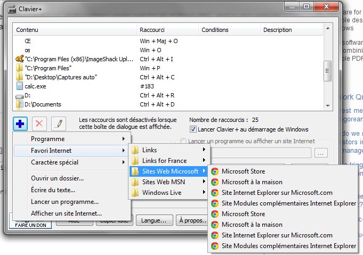The height and width of the screenshot is (255, 363).
Task: Click the Langue... button
Action: point(154,220)
